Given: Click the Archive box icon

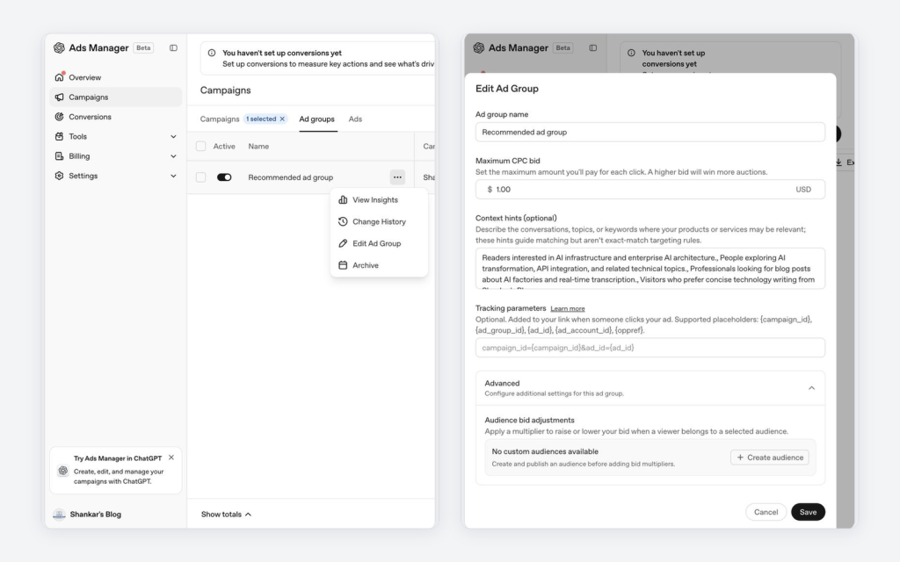Looking at the screenshot, I should (343, 265).
